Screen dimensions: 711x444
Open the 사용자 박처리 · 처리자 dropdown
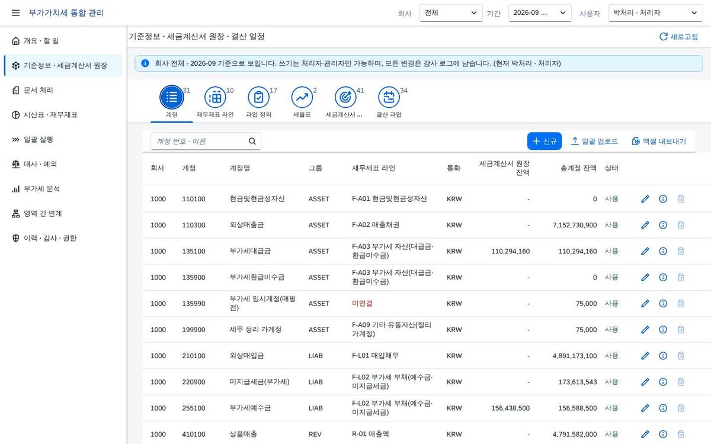click(x=655, y=12)
